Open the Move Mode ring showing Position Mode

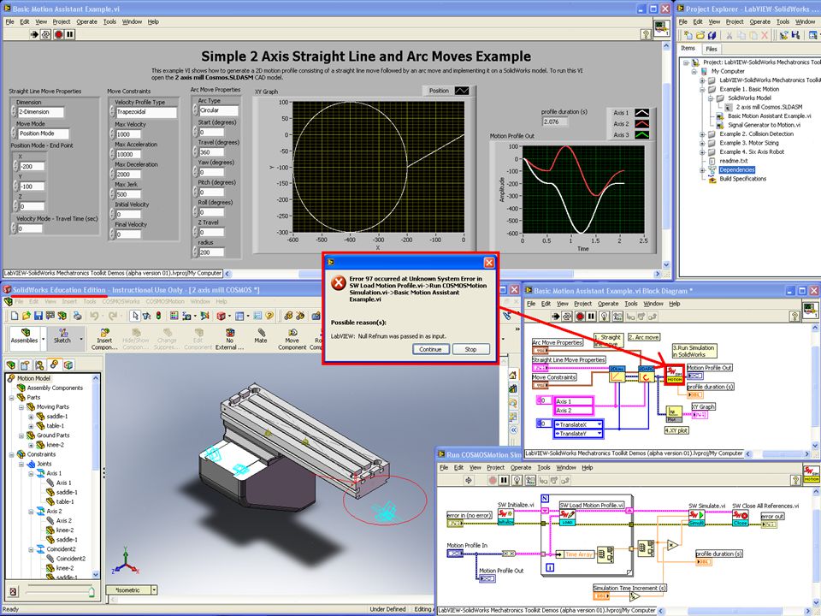(43, 133)
